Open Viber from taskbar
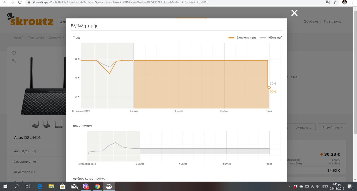Image resolution: width=357 pixels, height=191 pixels. coord(86,186)
